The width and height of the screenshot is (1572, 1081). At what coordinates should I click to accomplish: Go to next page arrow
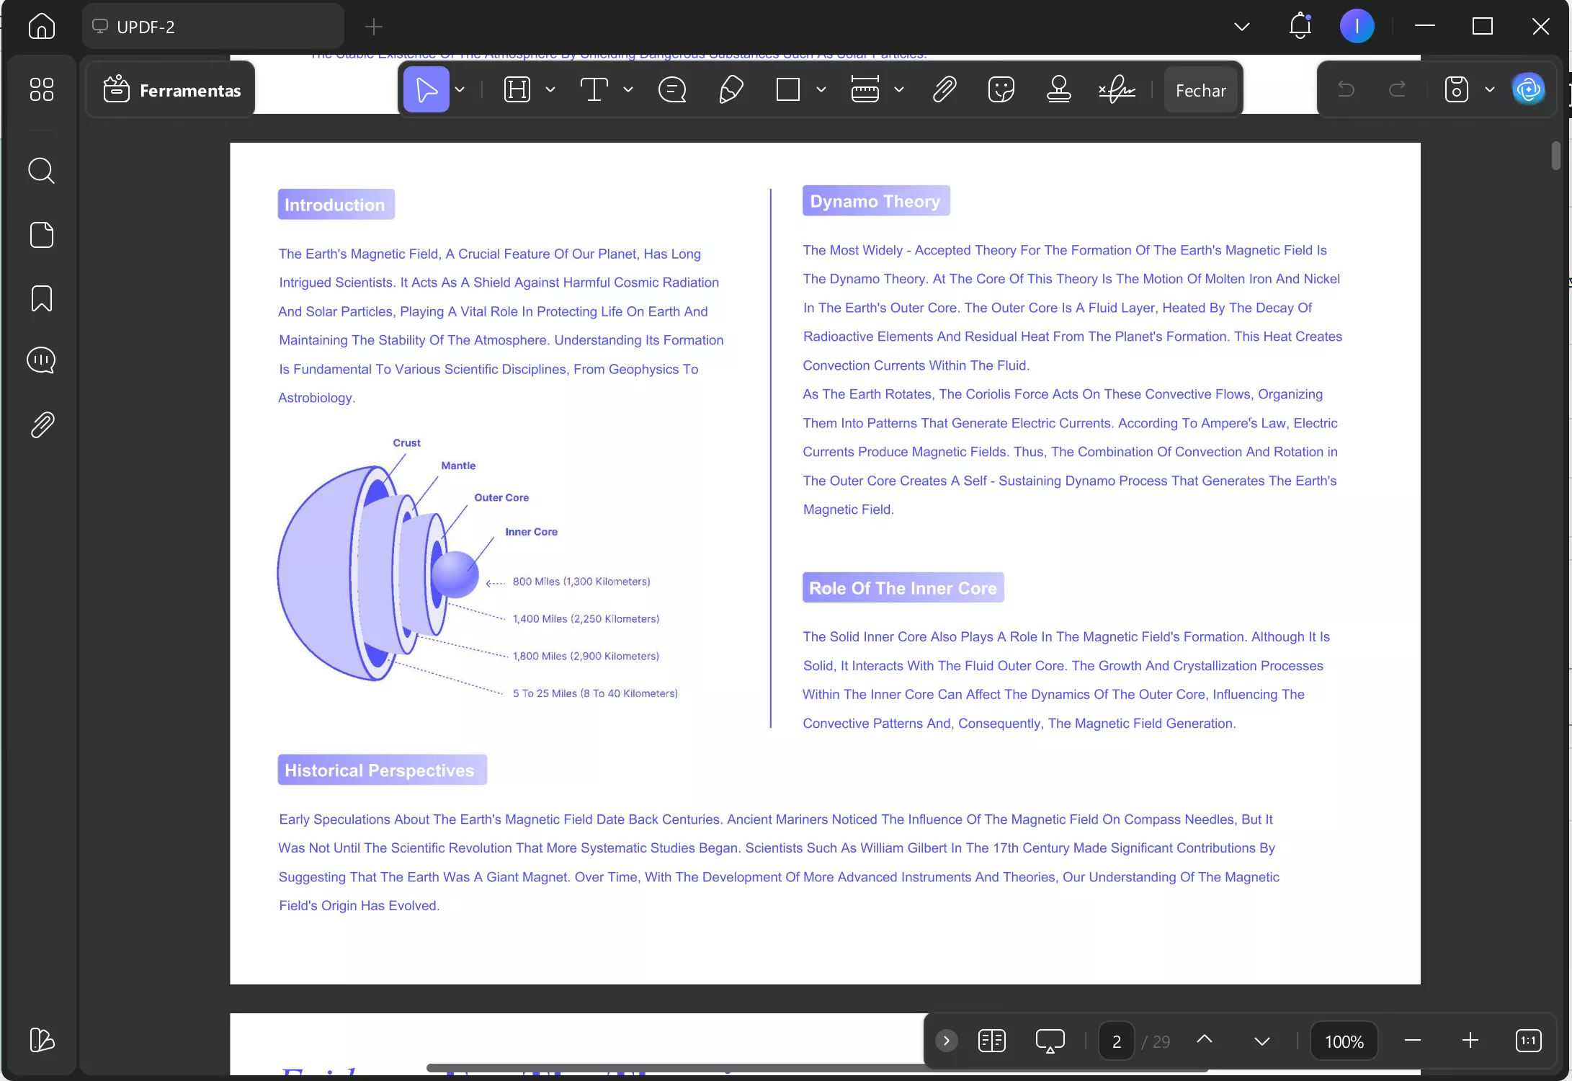pyautogui.click(x=1261, y=1041)
